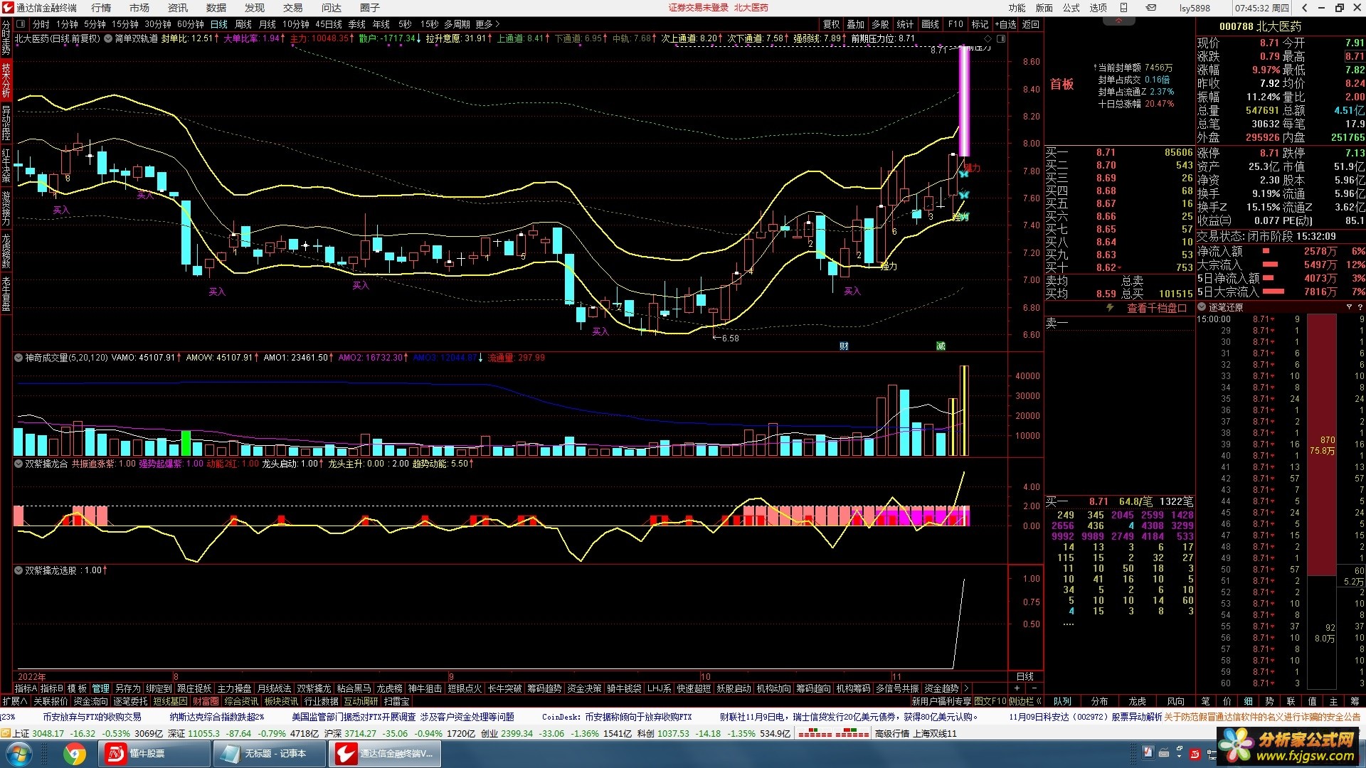Launch Chrome from the taskbar

coord(74,754)
